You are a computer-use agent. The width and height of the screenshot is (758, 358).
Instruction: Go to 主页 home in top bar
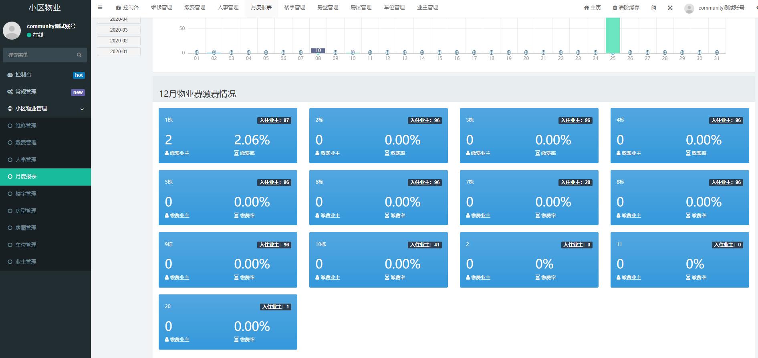[x=593, y=8]
